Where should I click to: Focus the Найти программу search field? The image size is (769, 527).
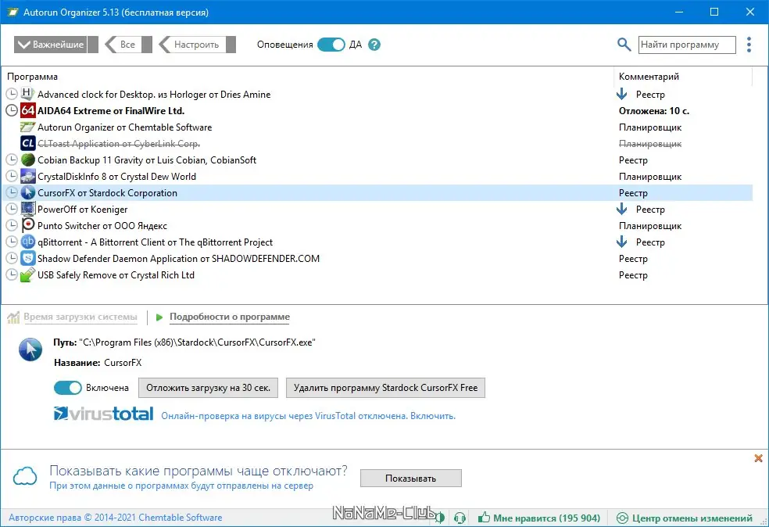coord(687,45)
